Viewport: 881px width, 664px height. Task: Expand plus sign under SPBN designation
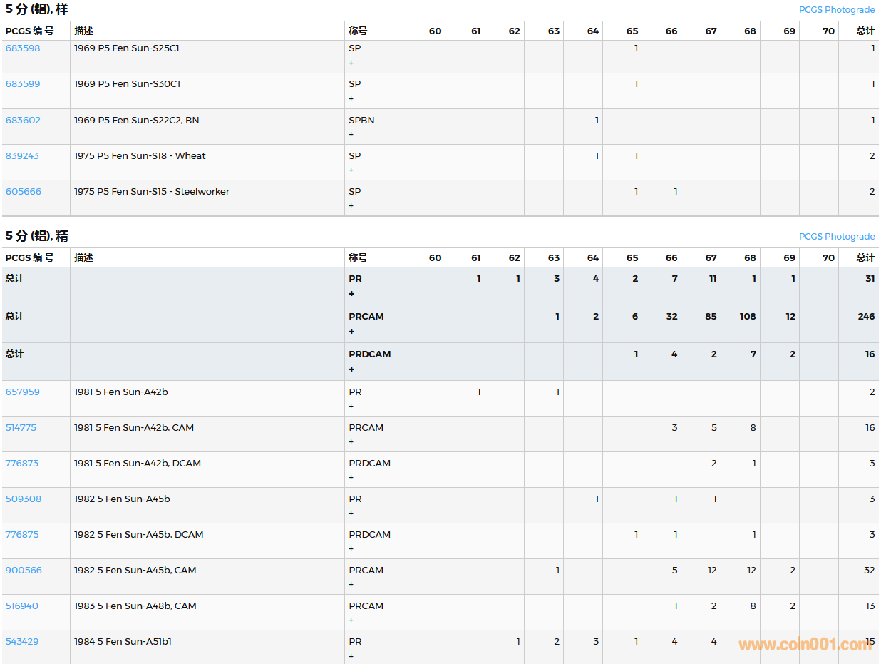point(351,134)
